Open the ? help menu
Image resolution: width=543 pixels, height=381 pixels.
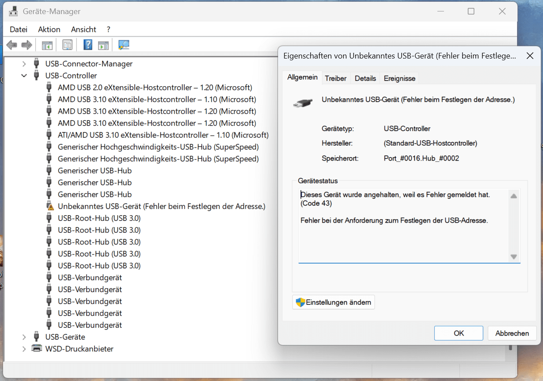tap(108, 29)
